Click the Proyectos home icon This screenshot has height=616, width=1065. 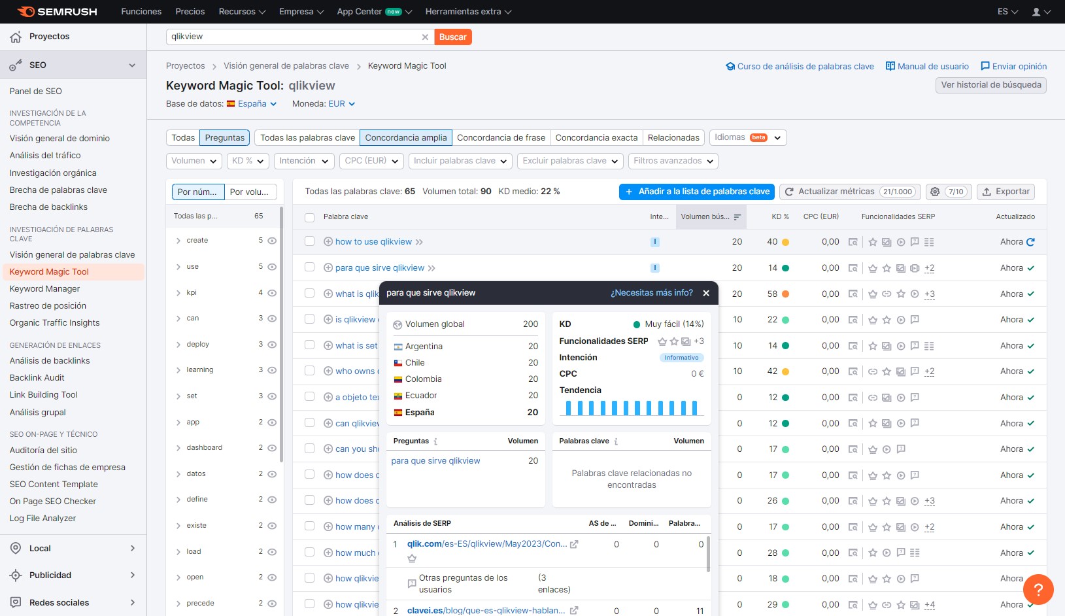(x=16, y=37)
